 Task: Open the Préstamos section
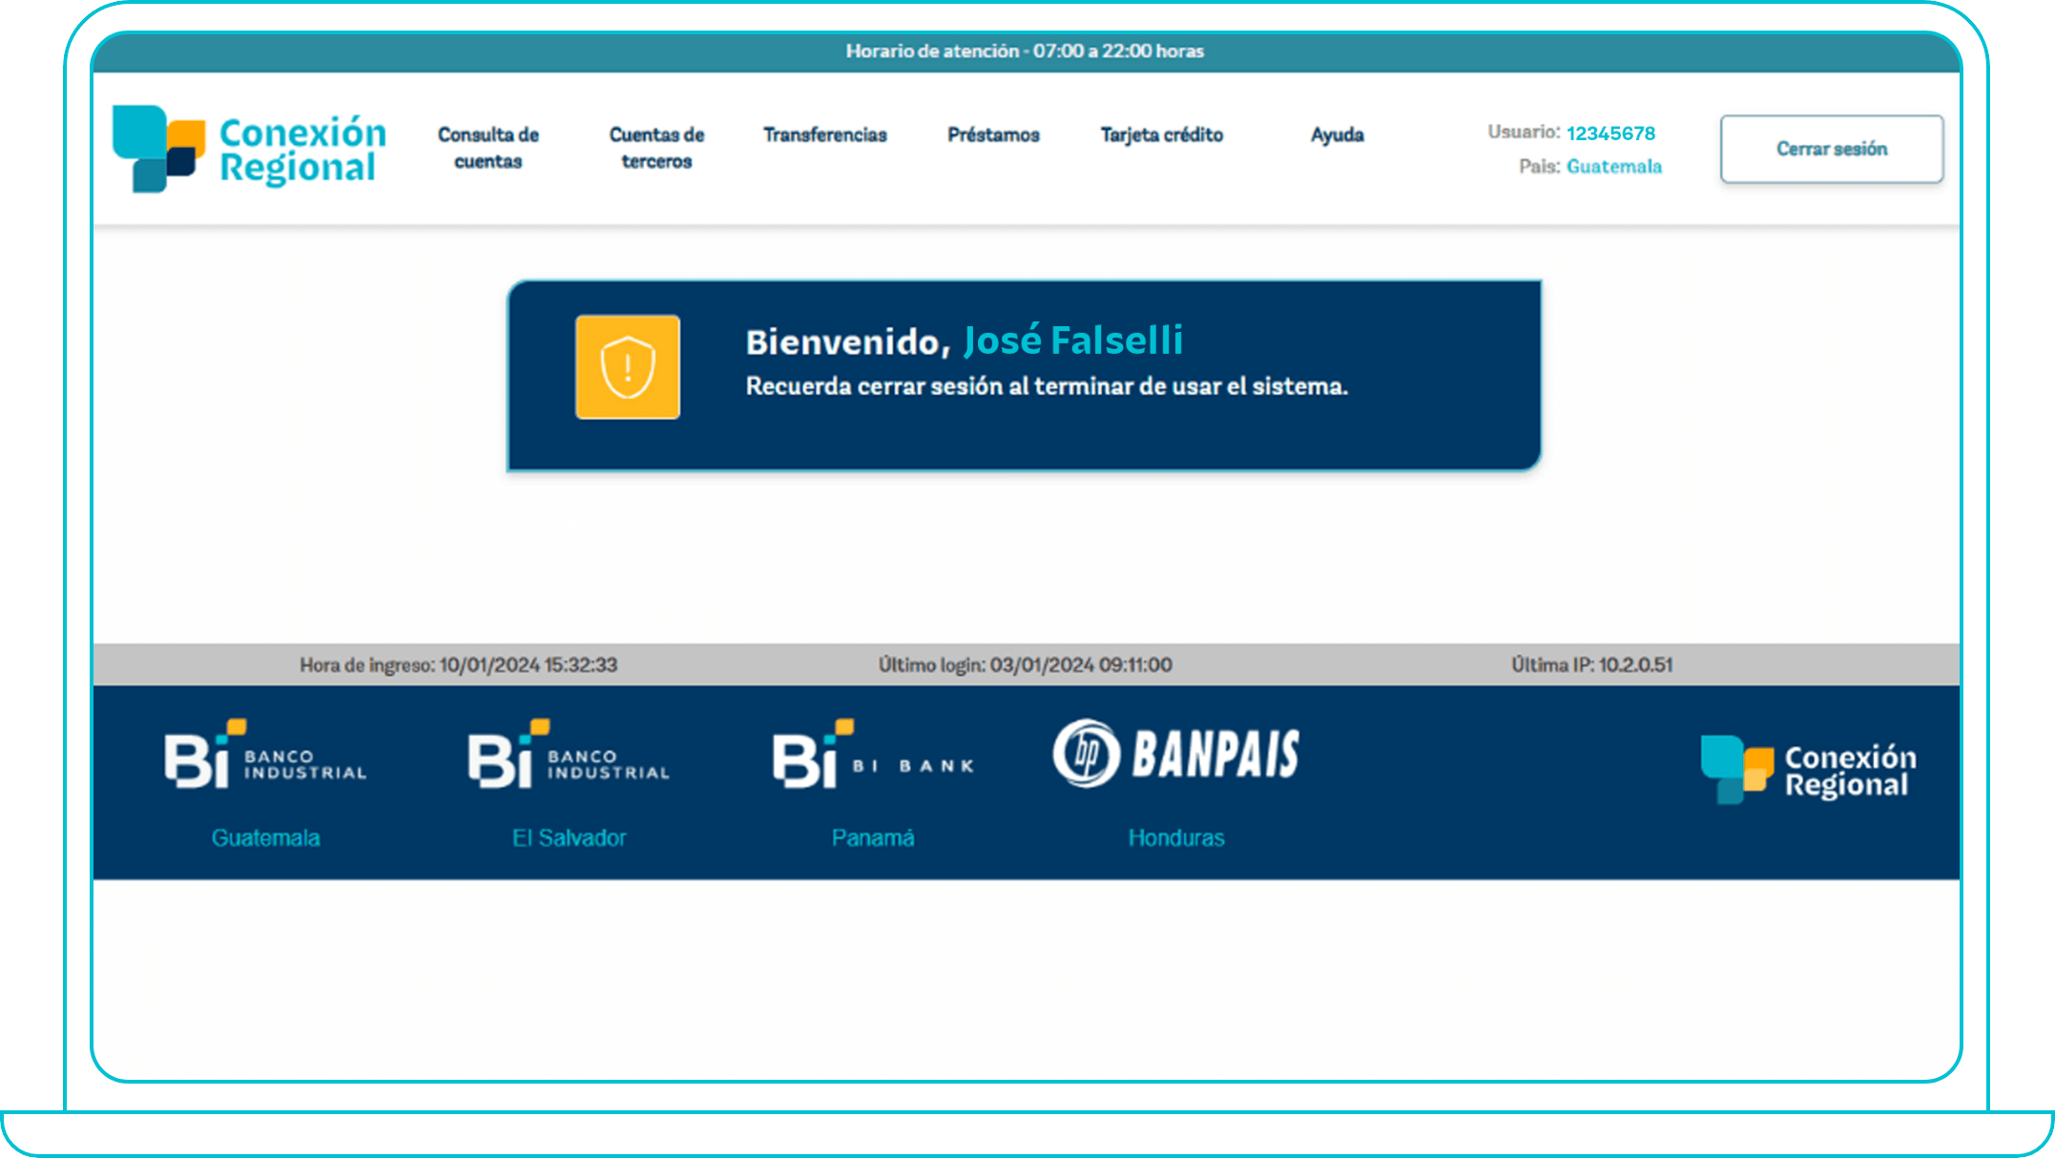tap(993, 135)
